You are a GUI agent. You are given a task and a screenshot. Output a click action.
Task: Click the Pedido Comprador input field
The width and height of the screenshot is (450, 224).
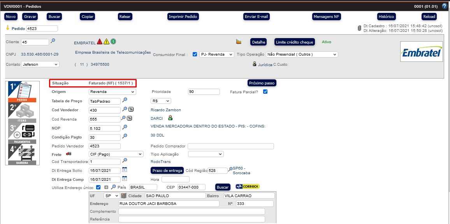coord(230,146)
